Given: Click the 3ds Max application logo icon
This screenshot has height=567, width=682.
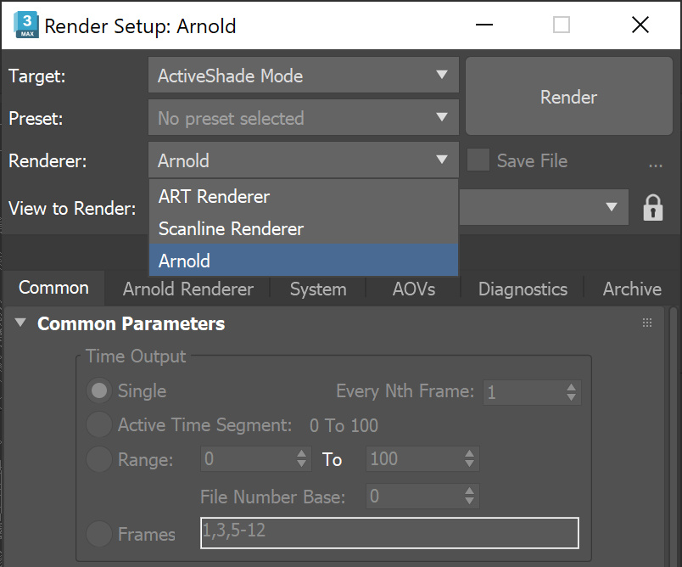Looking at the screenshot, I should pos(25,25).
